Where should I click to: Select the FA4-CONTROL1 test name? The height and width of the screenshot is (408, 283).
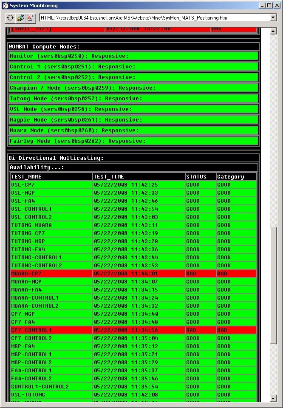point(31,370)
